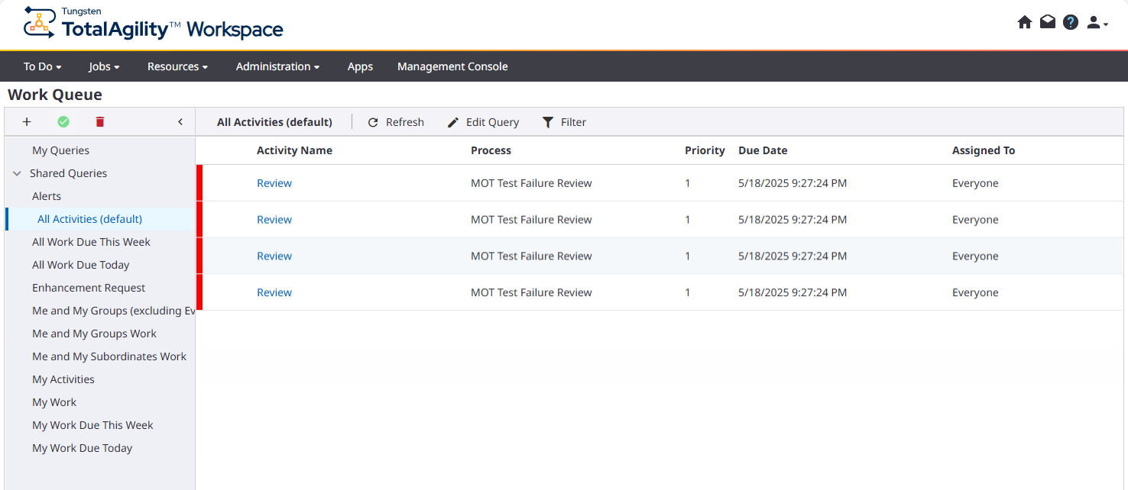Open the mail envelope icon
Image resolution: width=1128 pixels, height=490 pixels.
tap(1048, 23)
